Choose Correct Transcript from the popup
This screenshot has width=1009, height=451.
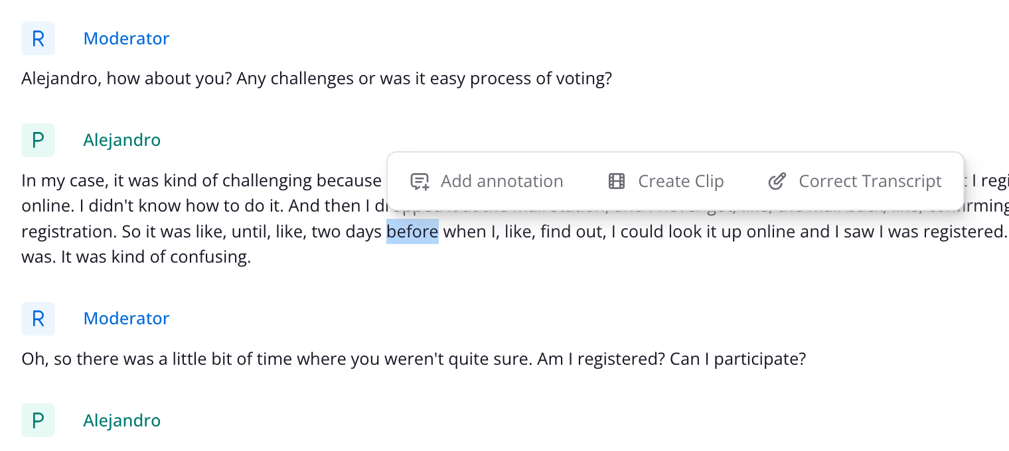pyautogui.click(x=855, y=182)
